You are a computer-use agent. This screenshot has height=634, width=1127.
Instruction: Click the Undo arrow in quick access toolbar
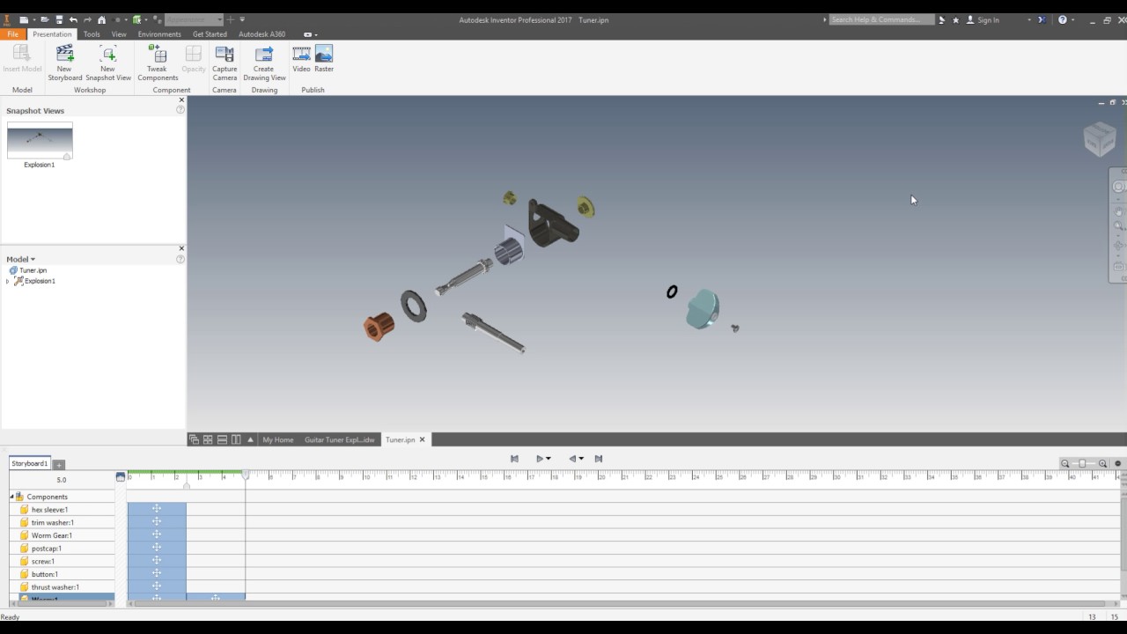click(73, 19)
